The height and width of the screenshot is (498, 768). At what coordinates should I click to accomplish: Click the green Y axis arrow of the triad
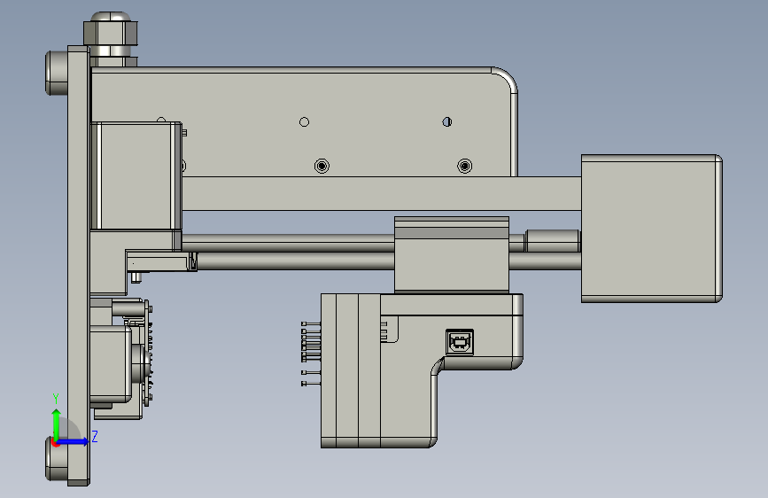pyautogui.click(x=57, y=424)
